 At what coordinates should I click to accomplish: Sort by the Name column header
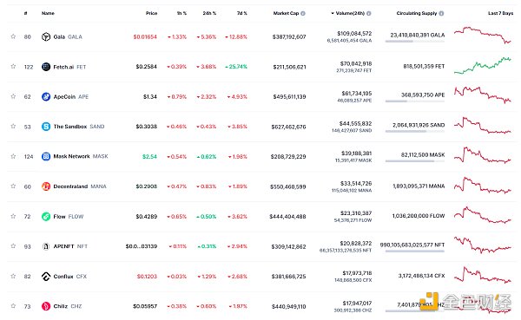point(48,13)
